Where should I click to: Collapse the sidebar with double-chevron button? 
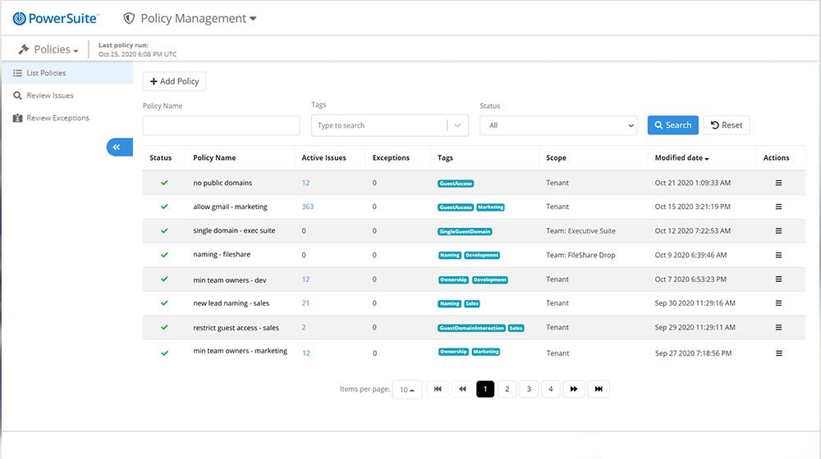pos(117,147)
